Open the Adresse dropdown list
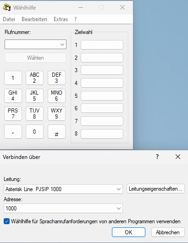This screenshot has height=243, width=188. [119, 209]
